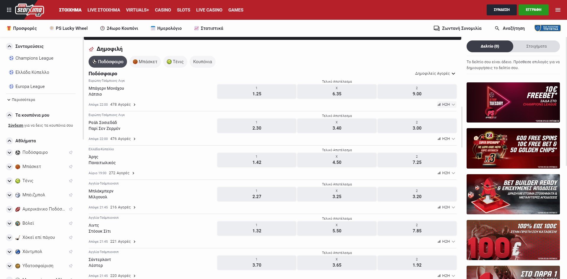Click the ΕΓΓΡΑΦΗ button
Image resolution: width=567 pixels, height=279 pixels.
tap(533, 10)
